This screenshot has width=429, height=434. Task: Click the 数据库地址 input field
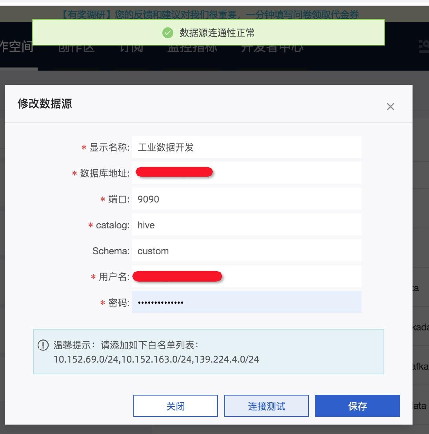246,173
